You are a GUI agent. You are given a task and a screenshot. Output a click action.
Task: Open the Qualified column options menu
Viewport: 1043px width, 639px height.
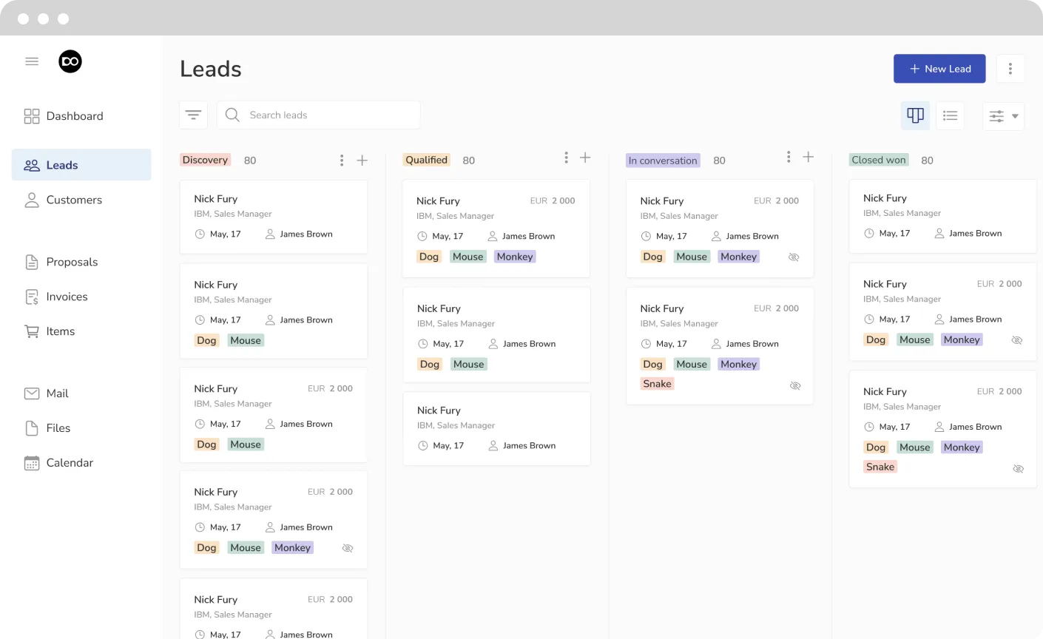point(566,157)
